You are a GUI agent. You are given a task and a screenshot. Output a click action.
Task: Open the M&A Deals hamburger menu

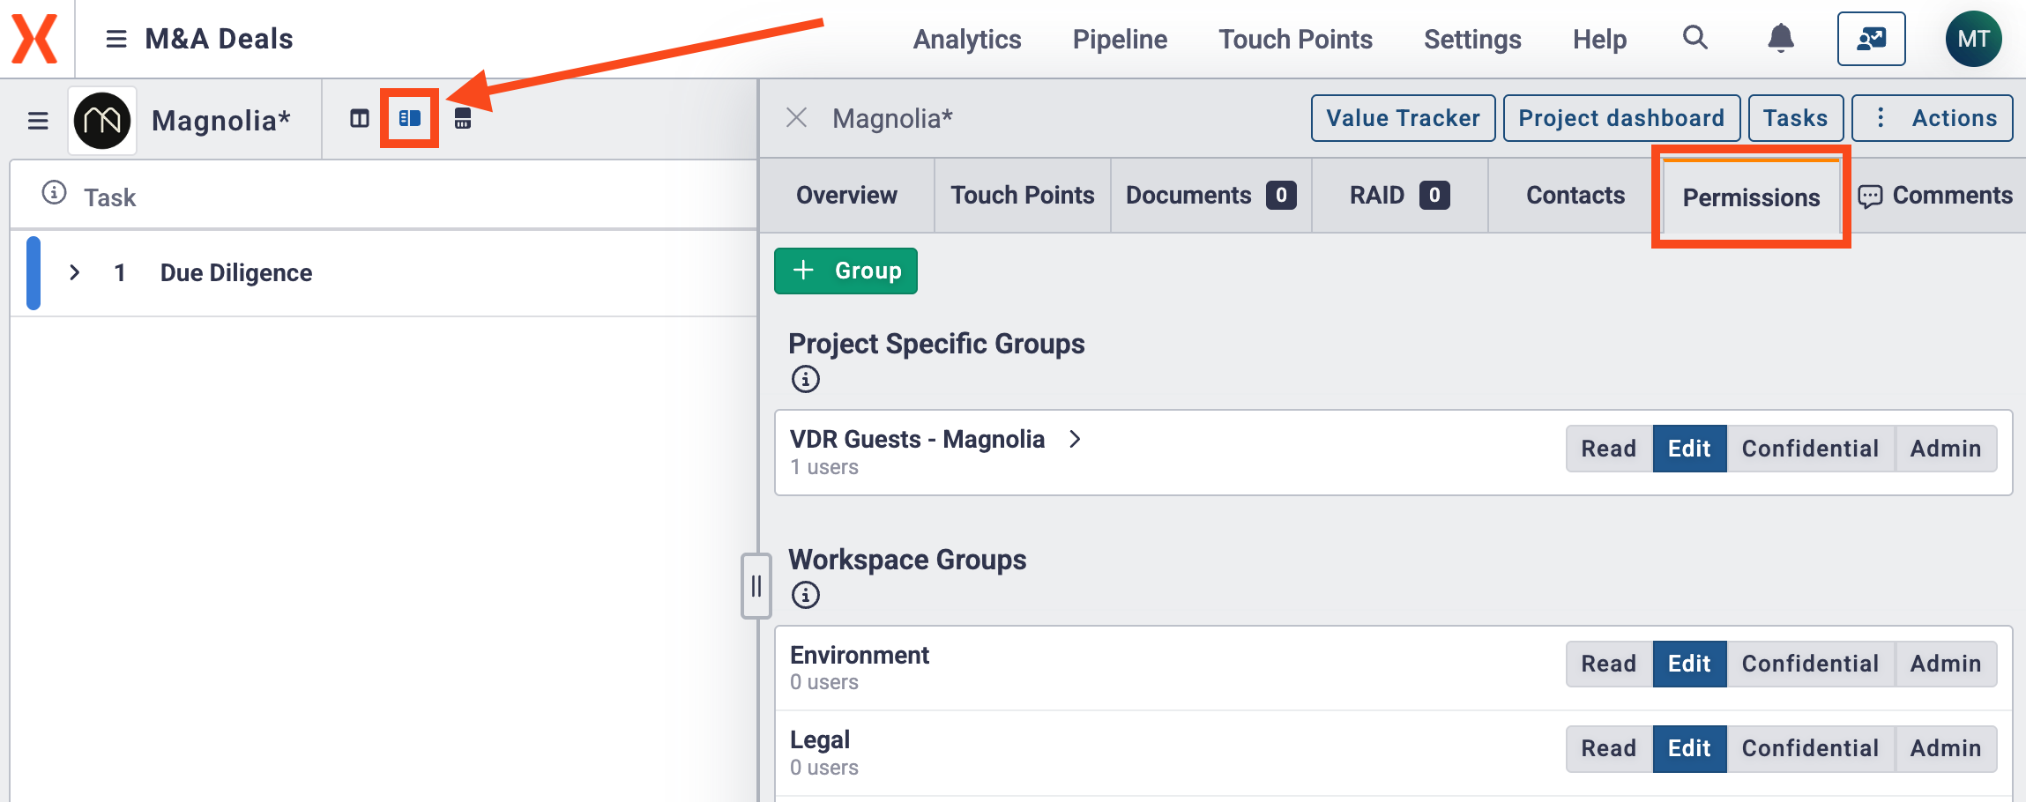click(x=116, y=39)
